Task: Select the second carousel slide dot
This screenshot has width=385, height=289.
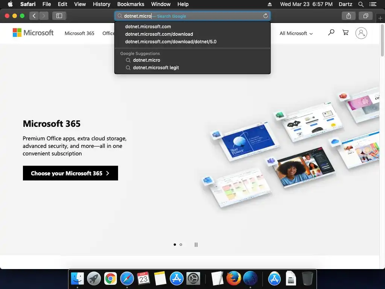Action: 181,245
